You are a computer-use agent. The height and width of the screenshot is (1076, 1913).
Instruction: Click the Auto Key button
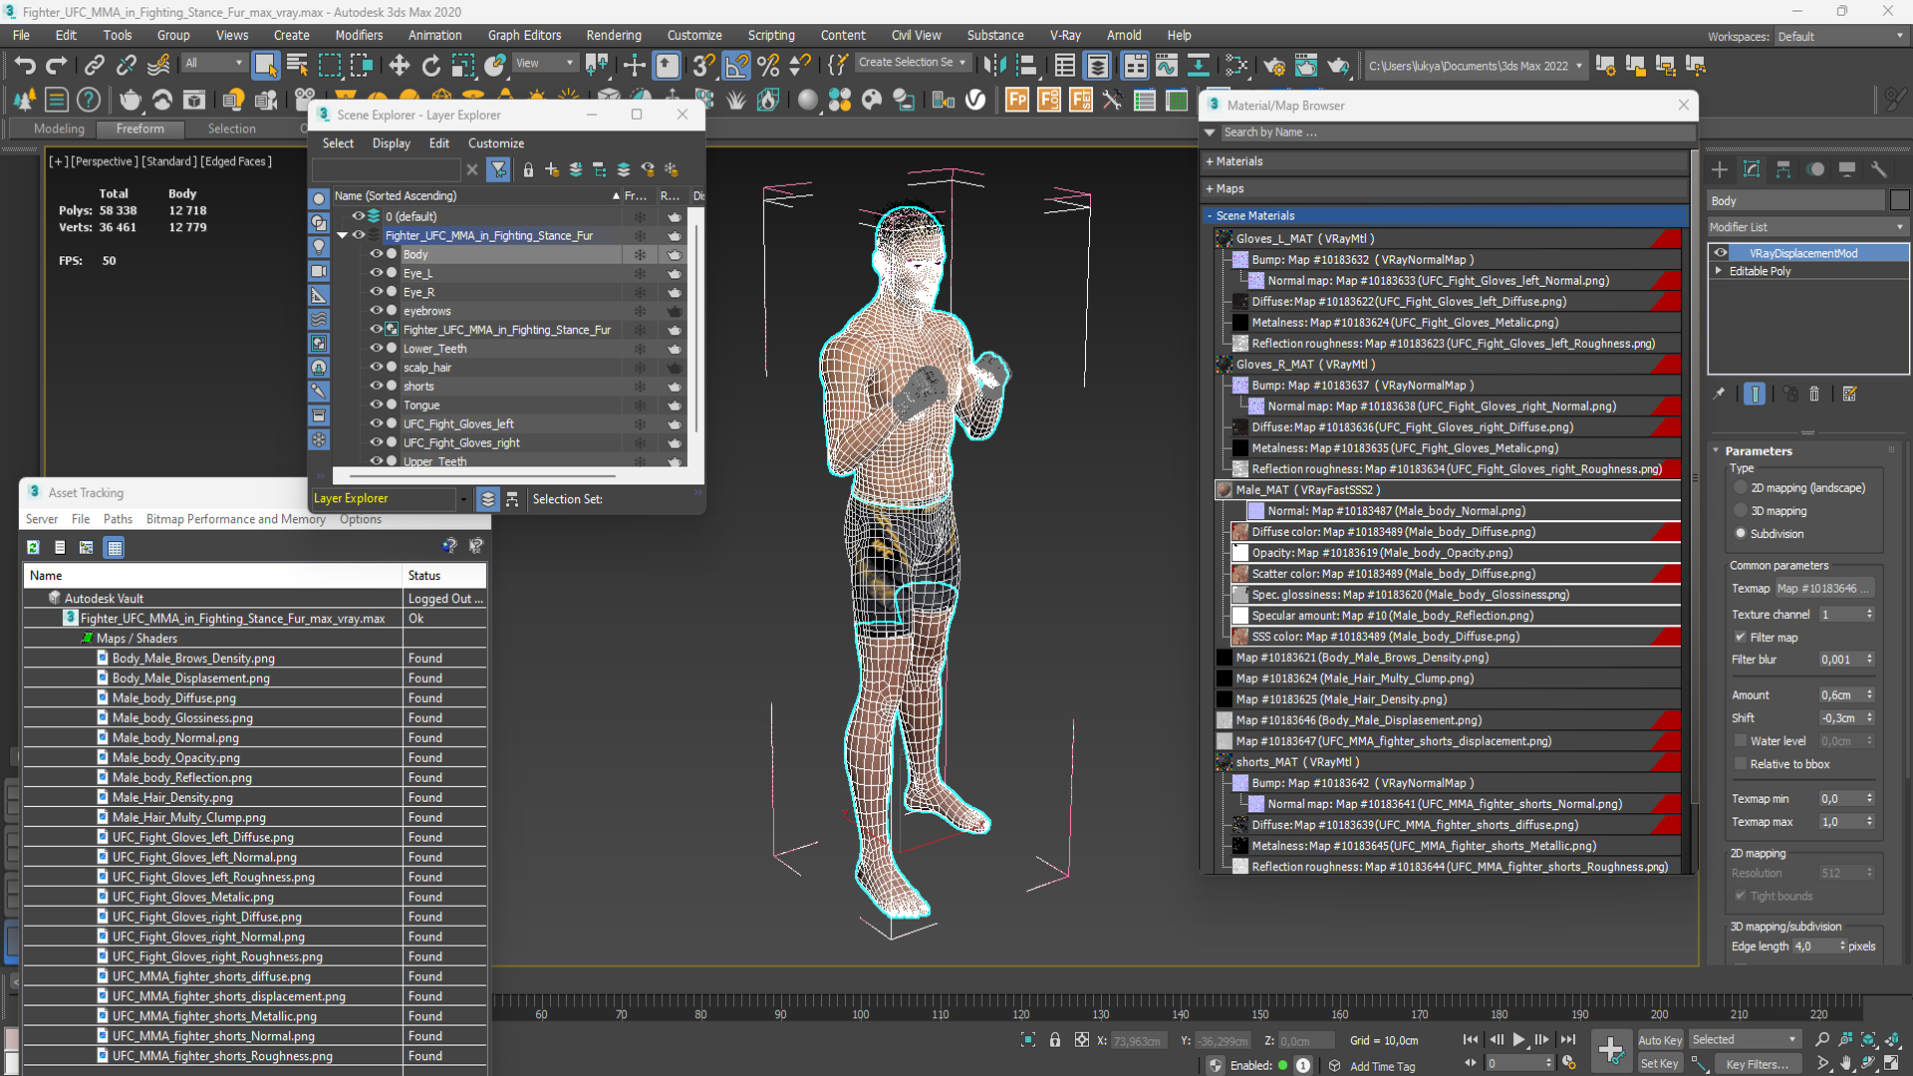pos(1660,1040)
